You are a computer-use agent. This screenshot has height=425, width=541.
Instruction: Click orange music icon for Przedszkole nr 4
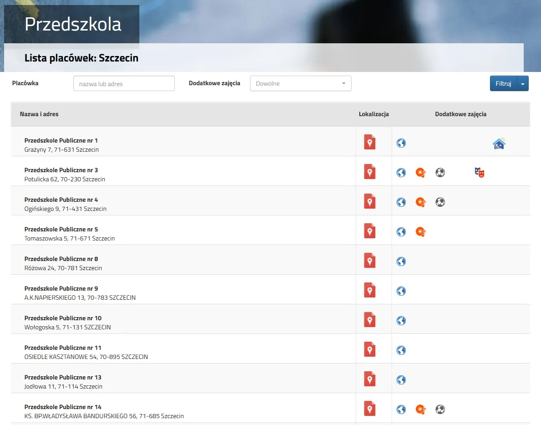pos(421,202)
